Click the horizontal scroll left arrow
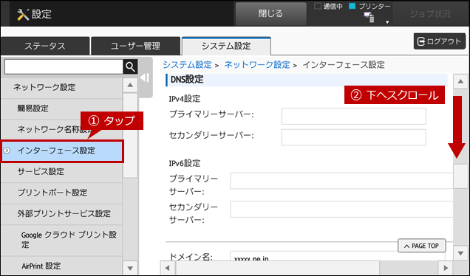The width and height of the screenshot is (470, 276). coord(168,268)
